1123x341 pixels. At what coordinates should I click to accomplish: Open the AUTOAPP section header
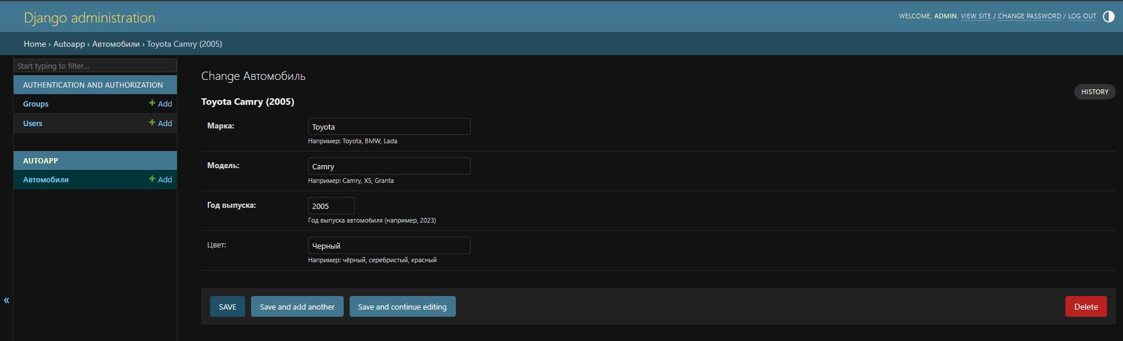coord(40,161)
